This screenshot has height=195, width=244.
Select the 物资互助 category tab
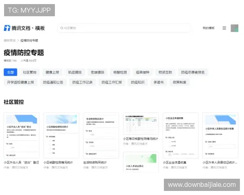pyautogui.click(x=165, y=72)
